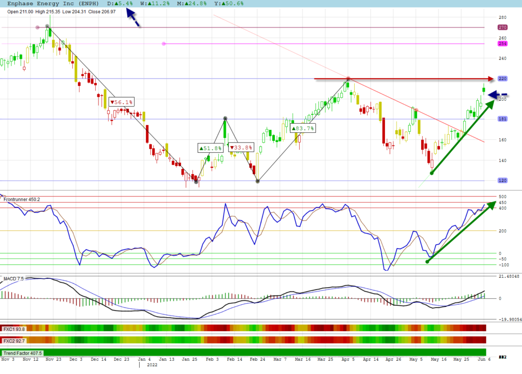Click the -50 Frontrunner axis label
This screenshot has height=374, width=522.
point(502,259)
